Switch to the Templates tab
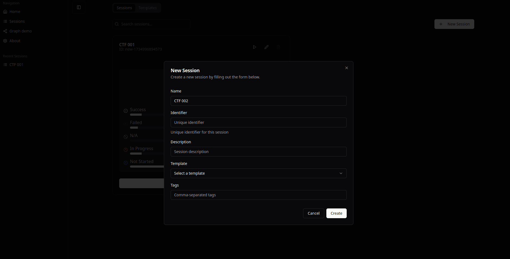Image resolution: width=510 pixels, height=259 pixels. (147, 8)
